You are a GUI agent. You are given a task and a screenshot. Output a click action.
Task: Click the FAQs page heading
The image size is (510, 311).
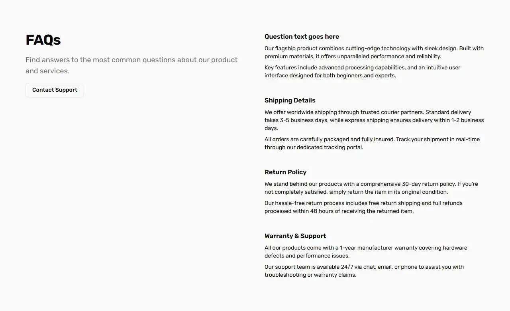click(x=43, y=40)
